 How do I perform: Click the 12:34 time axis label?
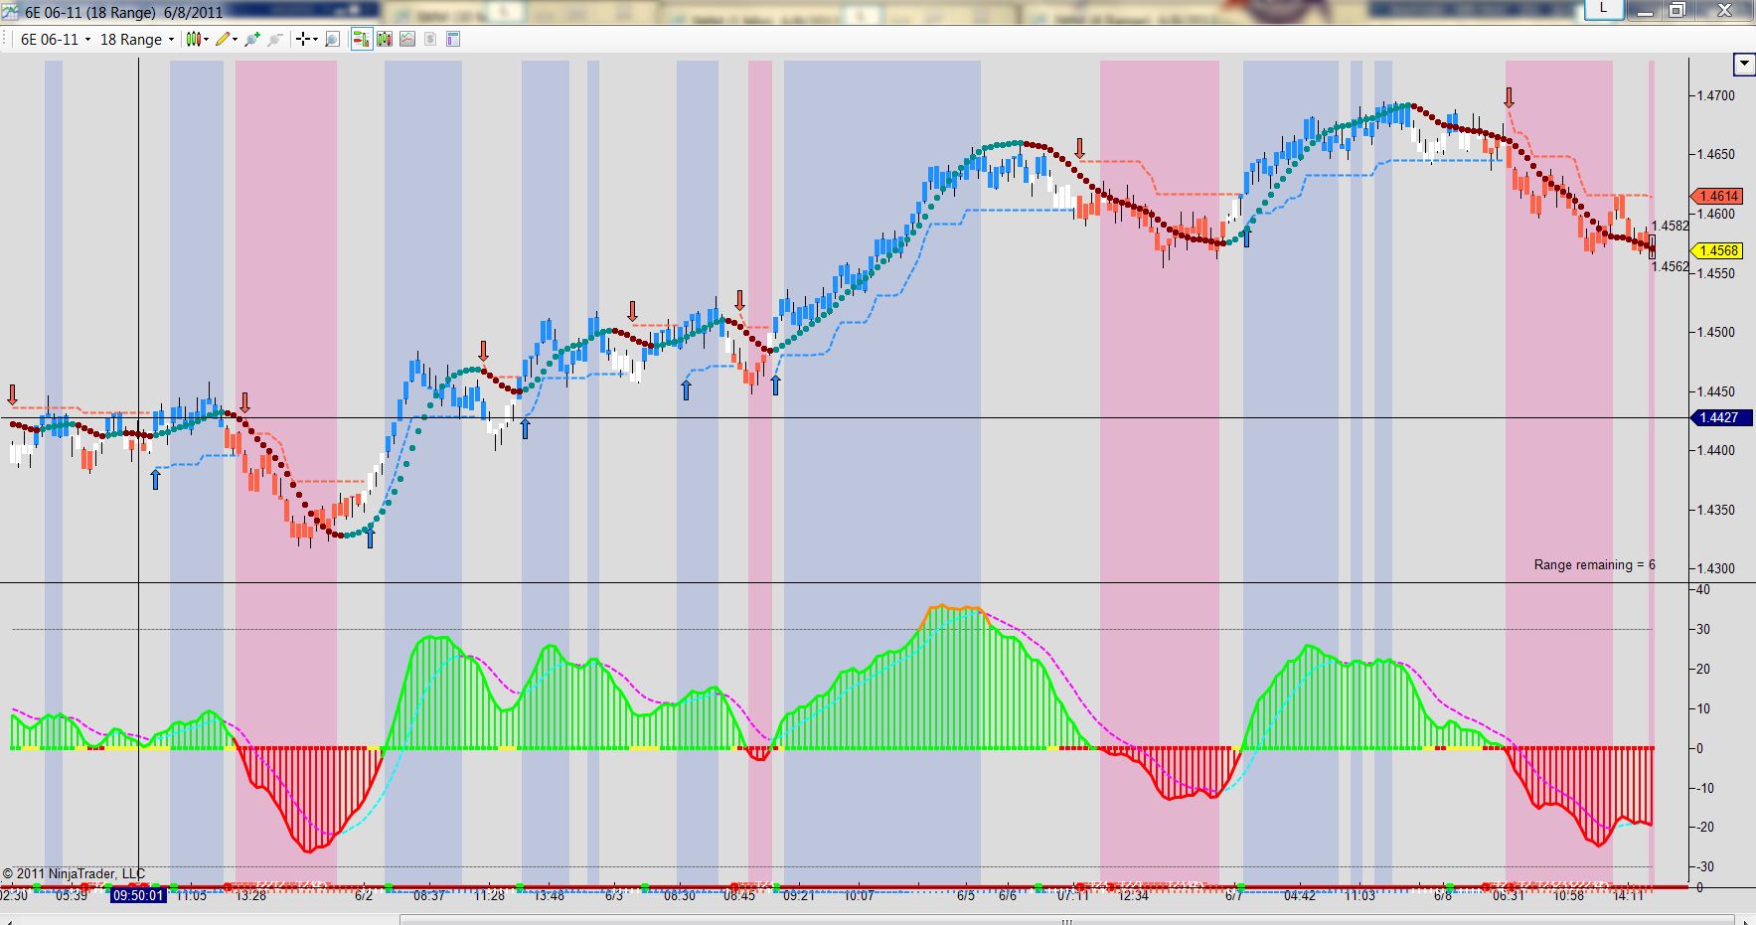tap(1133, 896)
